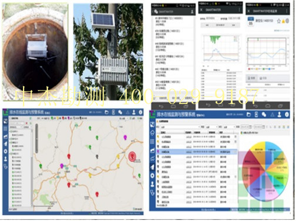Image resolution: width=296 pixels, height=221 pixels.
Task: Open the second filter dropdown above alarm table
Action: pos(211,127)
